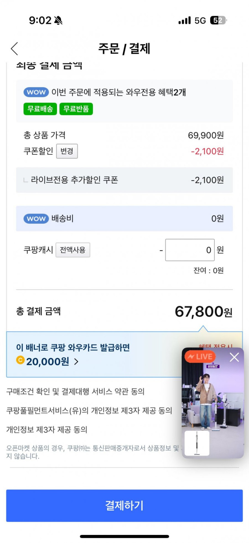
Task: Open the chevron next to 20,000원 offer
Action: pos(76,362)
